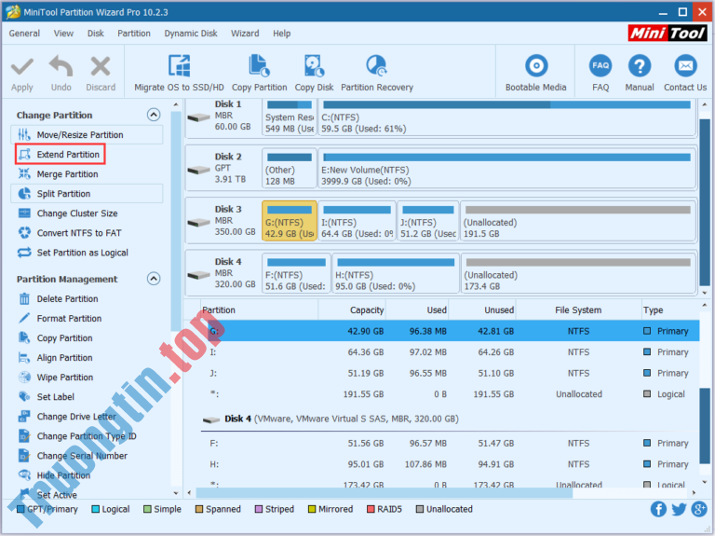This screenshot has width=715, height=536.
Task: Click Format Partition in sidebar
Action: (x=69, y=318)
